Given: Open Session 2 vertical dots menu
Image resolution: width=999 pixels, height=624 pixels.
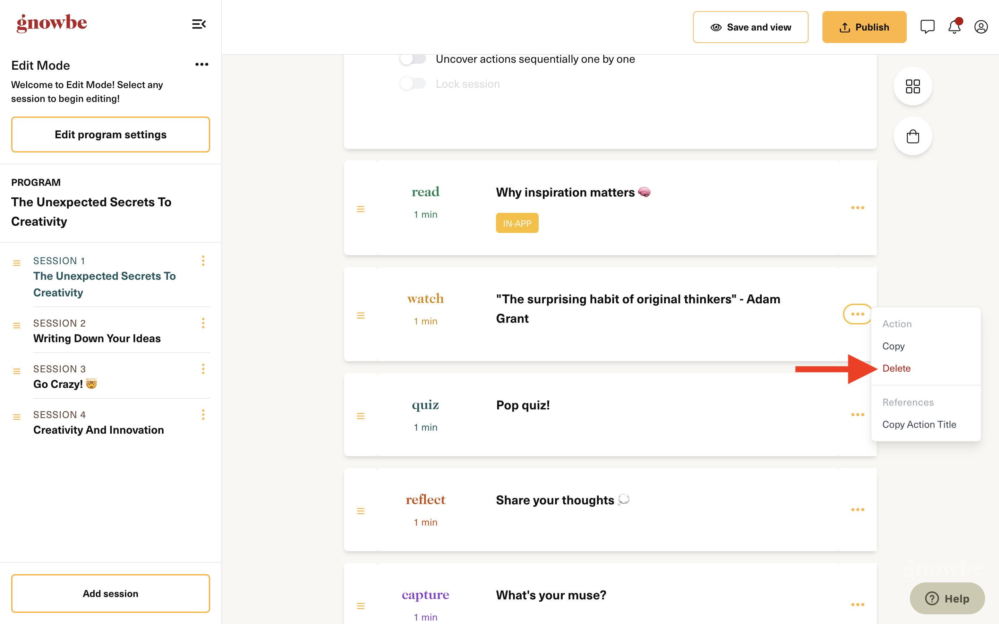Looking at the screenshot, I should pyautogui.click(x=203, y=323).
